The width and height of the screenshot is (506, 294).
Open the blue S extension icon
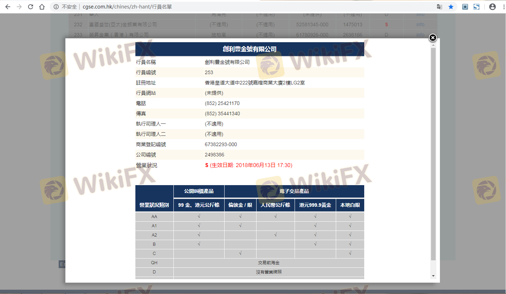coord(477,7)
